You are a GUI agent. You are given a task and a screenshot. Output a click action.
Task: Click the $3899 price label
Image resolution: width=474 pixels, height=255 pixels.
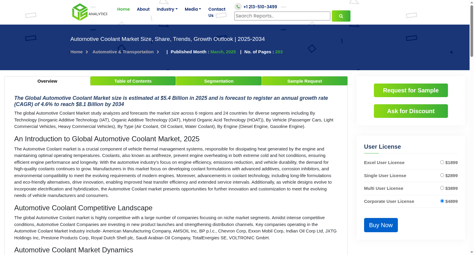pos(451,188)
